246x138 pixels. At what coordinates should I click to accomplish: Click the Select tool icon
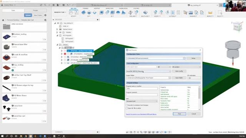[220, 13]
